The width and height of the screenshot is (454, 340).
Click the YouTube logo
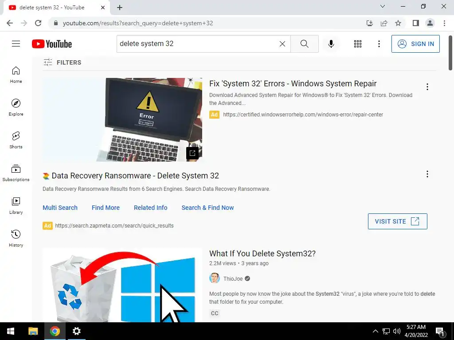[x=52, y=44]
